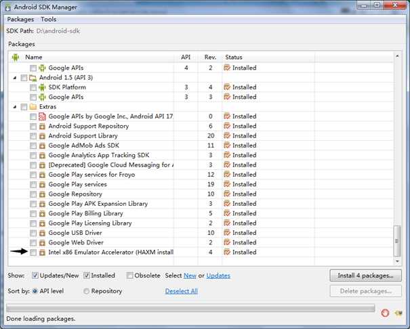Click the package icon for Android Support Repository
The height and width of the screenshot is (329, 410).
(x=42, y=127)
